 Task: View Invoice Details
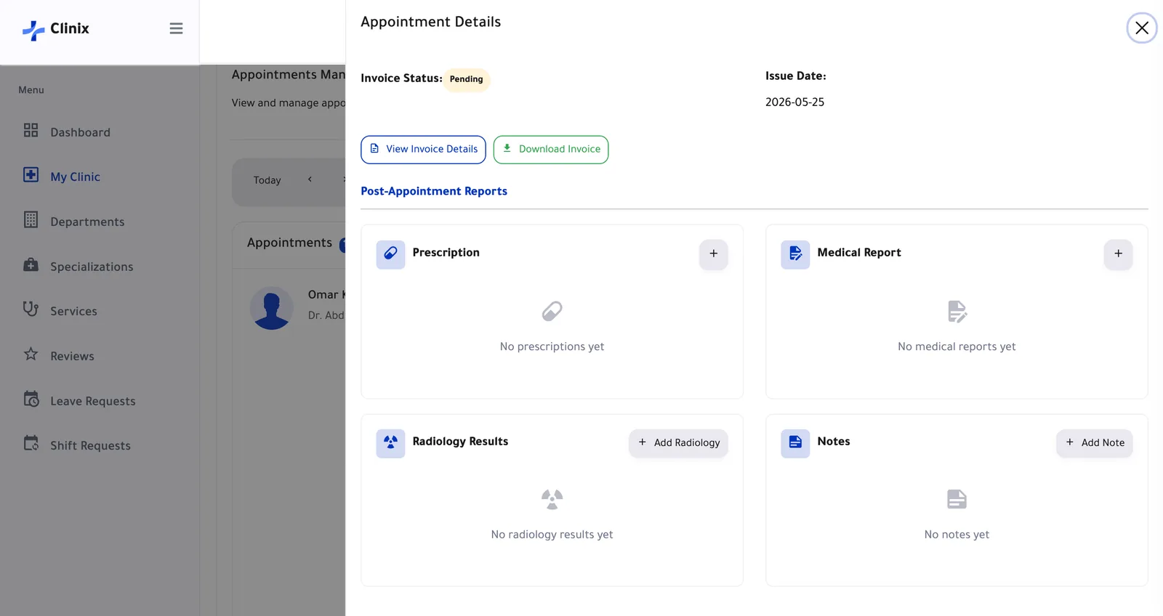[423, 150]
